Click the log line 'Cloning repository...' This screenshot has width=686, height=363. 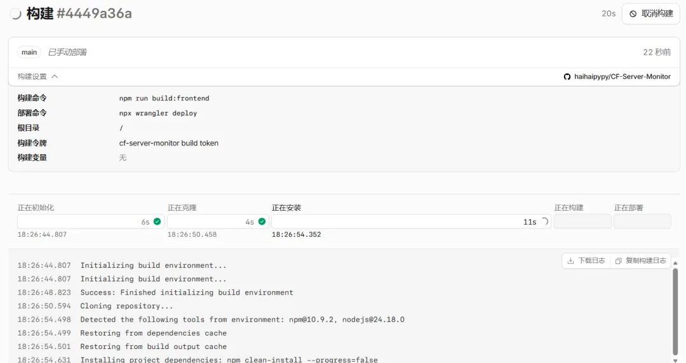click(x=126, y=306)
